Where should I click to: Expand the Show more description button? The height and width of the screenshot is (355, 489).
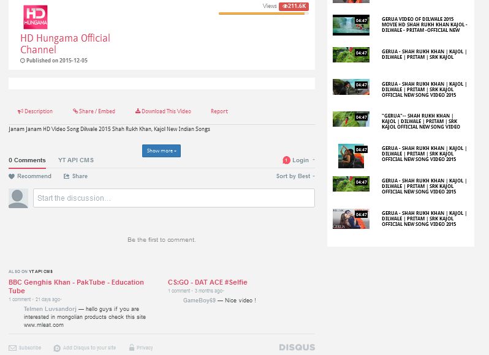point(161,151)
